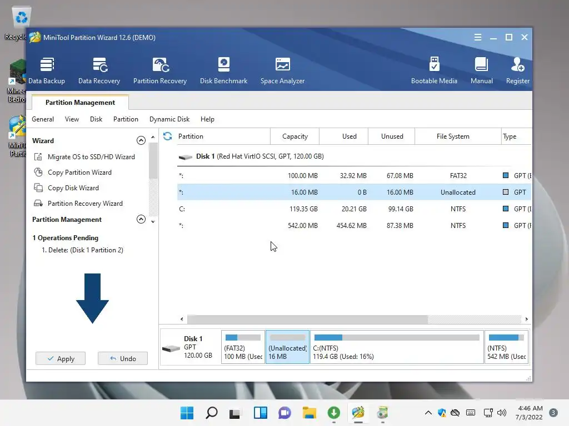Screen dimensions: 569x426
Task: Click green download app on taskbar
Action: coord(333,413)
